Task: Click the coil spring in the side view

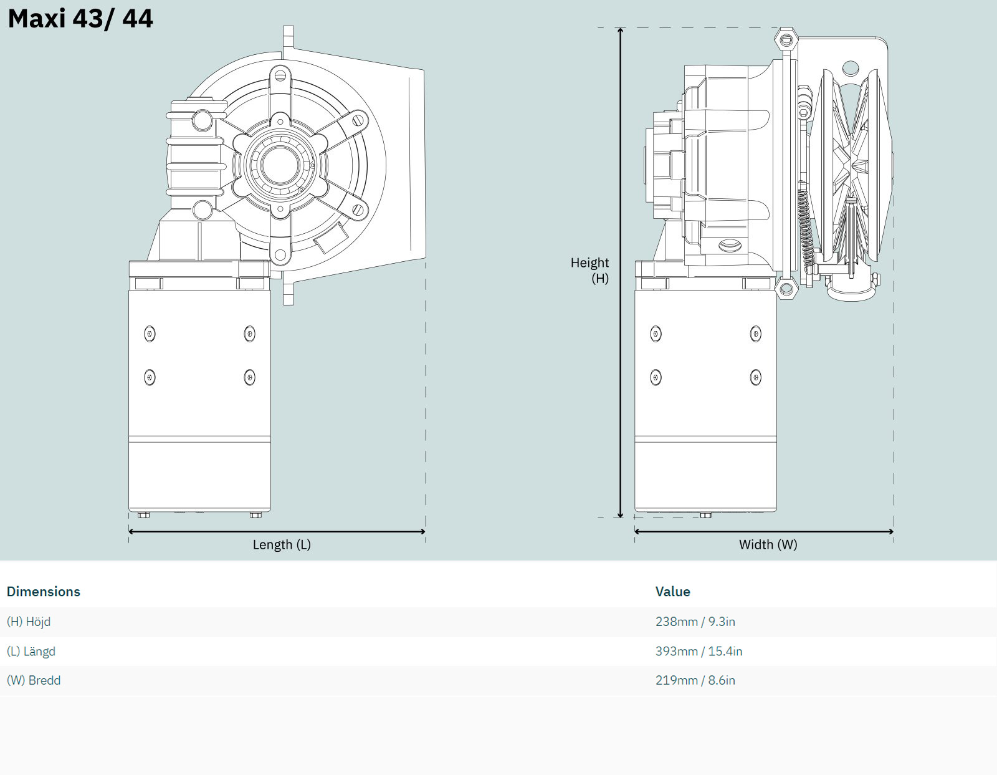Action: click(x=805, y=231)
